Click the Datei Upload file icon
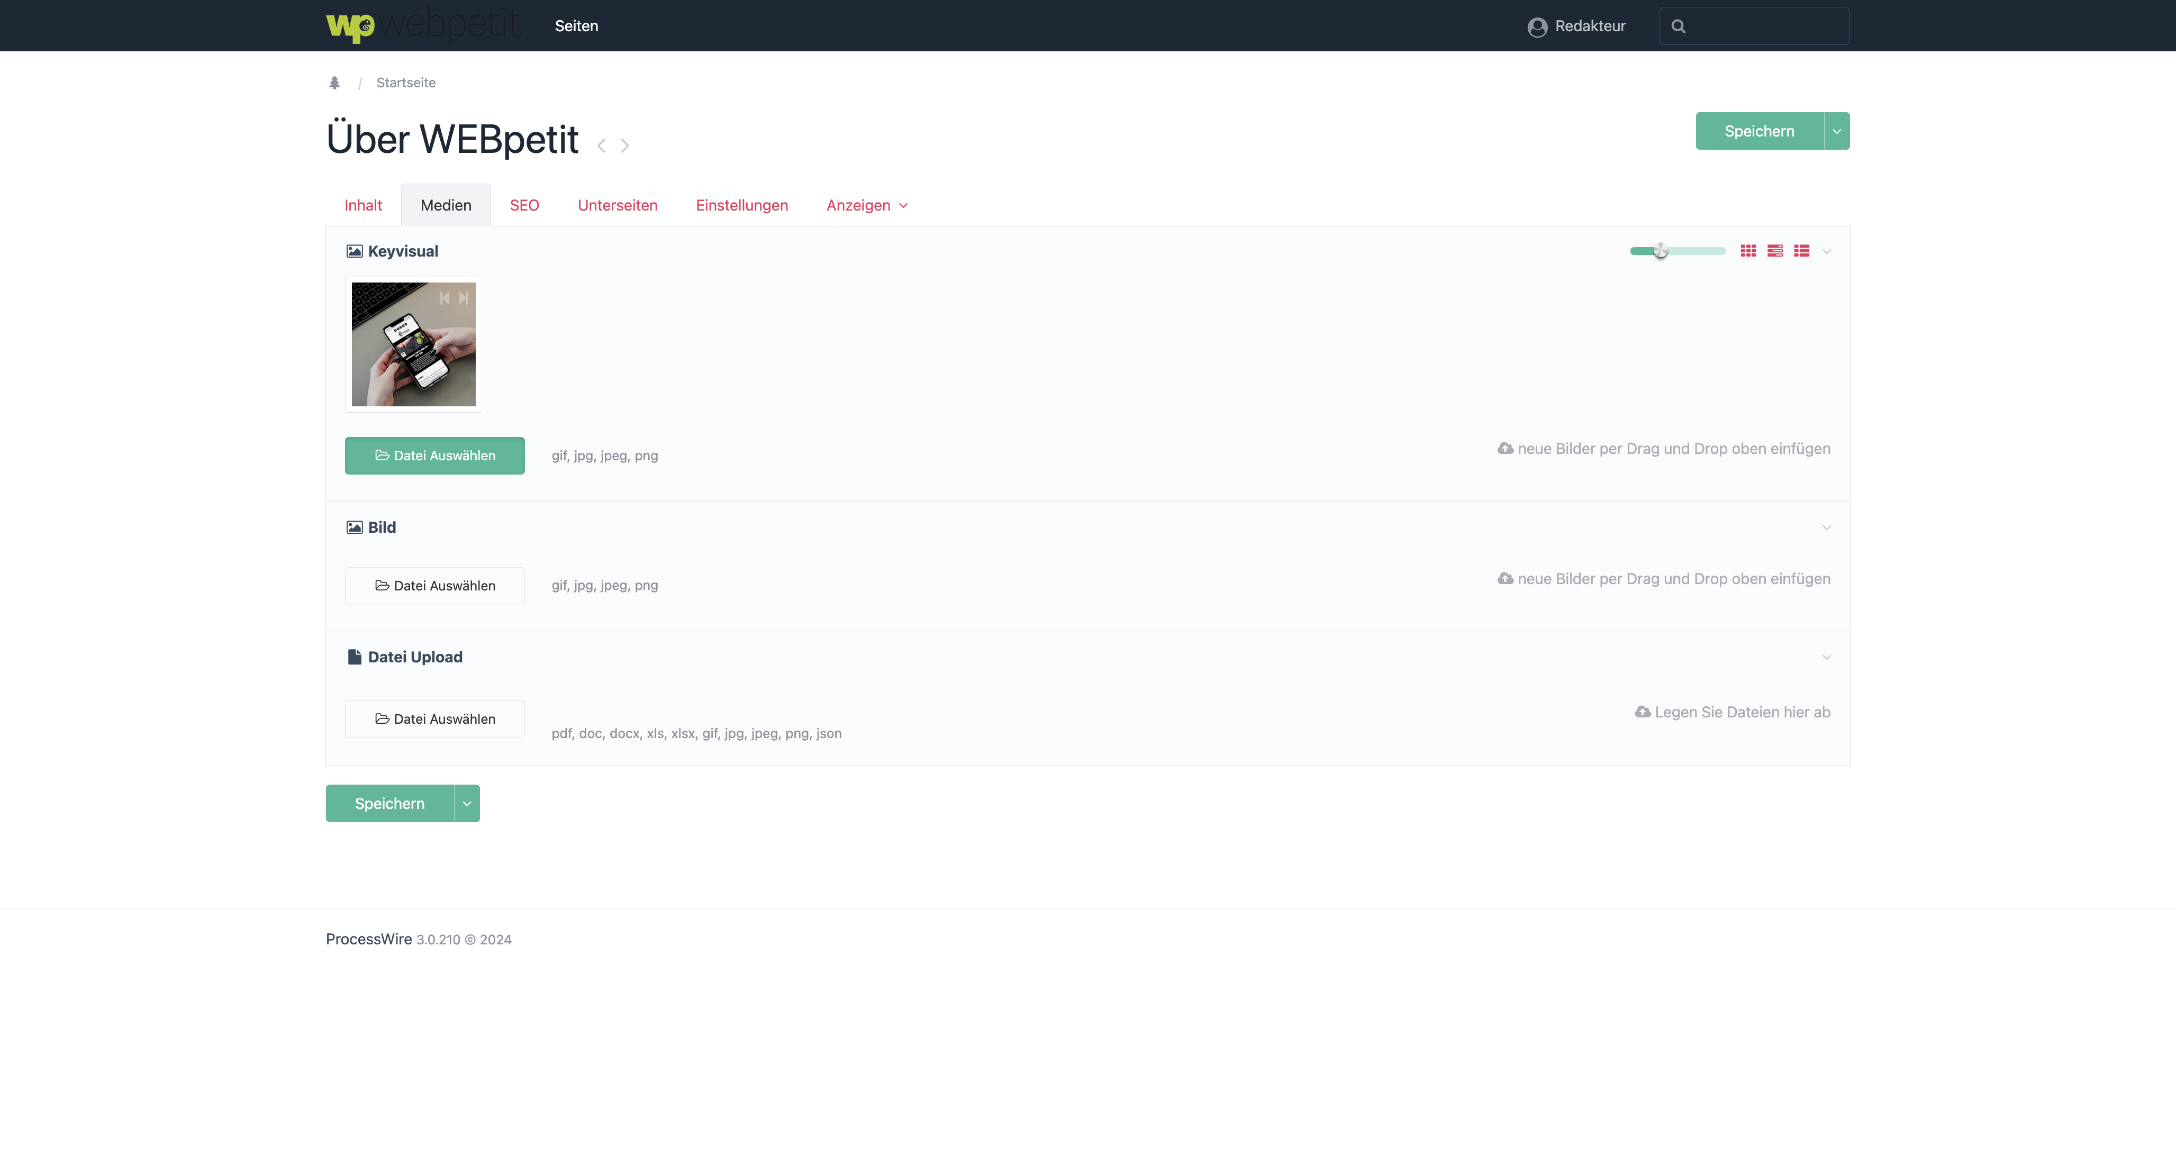 pyautogui.click(x=354, y=657)
